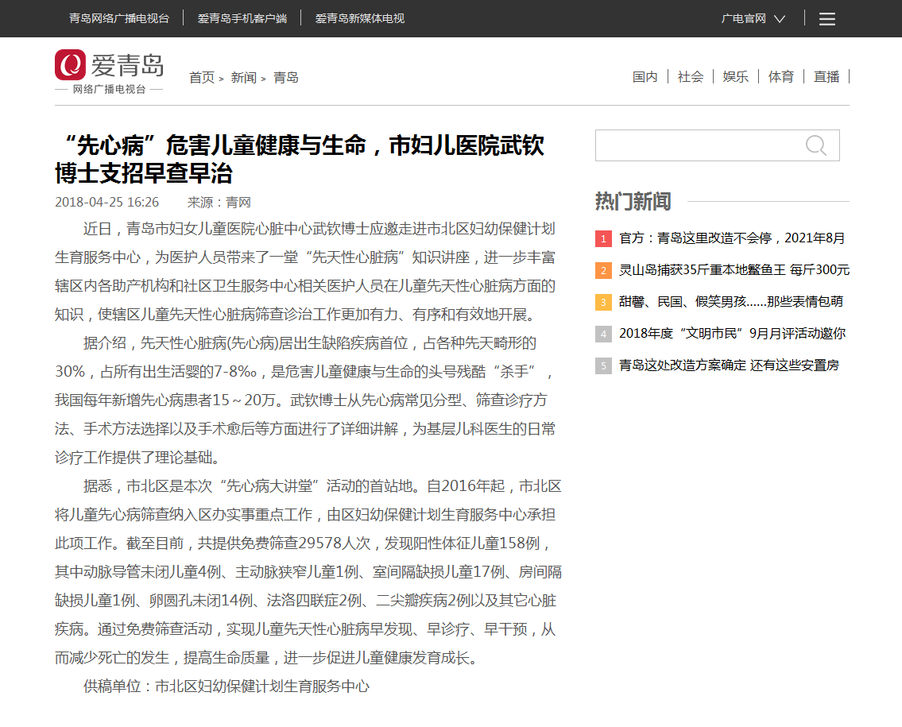The height and width of the screenshot is (727, 902).
Task: Open 青岛网络广播电视台 top link
Action: 119,18
